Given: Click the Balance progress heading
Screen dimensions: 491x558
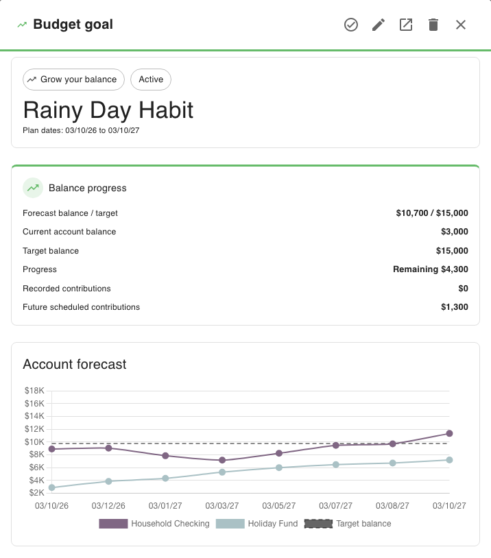Looking at the screenshot, I should click(x=88, y=188).
